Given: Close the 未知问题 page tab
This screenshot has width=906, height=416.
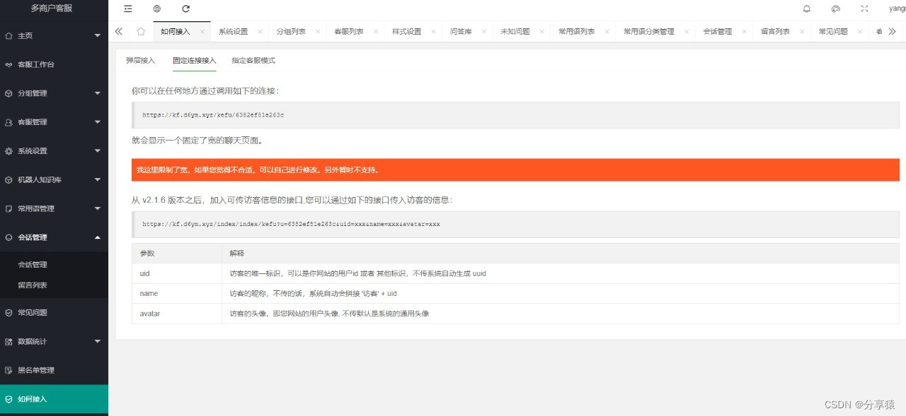Looking at the screenshot, I should coord(542,32).
